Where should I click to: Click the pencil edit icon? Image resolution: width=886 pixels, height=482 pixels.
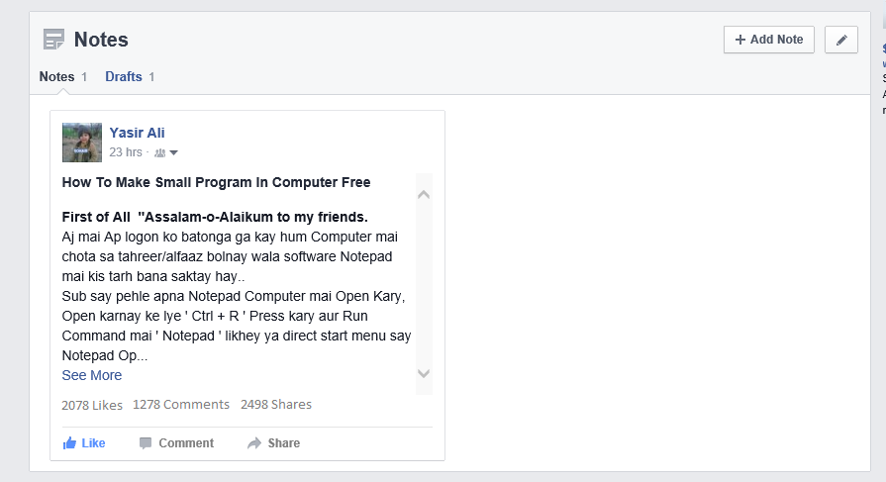(x=841, y=40)
